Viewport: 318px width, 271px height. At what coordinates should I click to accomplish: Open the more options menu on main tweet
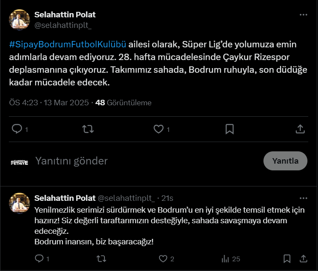(303, 15)
